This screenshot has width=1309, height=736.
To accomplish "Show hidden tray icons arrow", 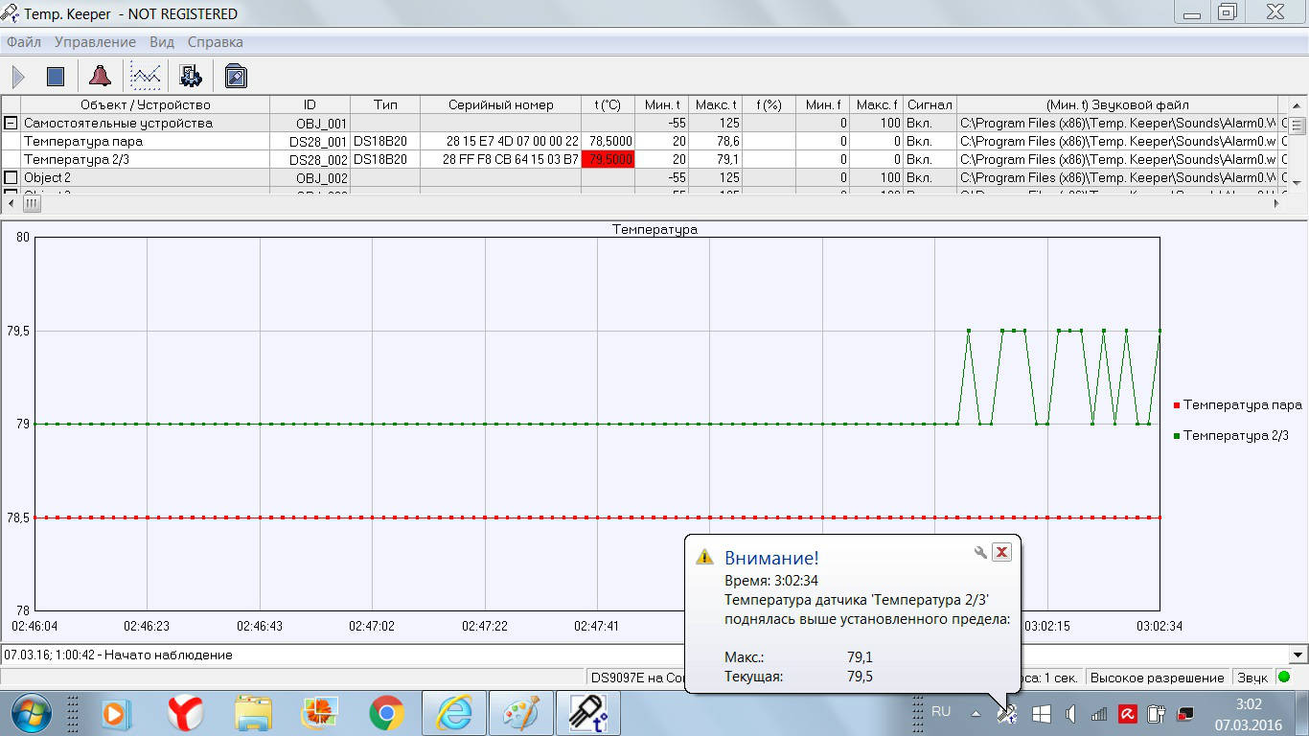I will click(976, 713).
